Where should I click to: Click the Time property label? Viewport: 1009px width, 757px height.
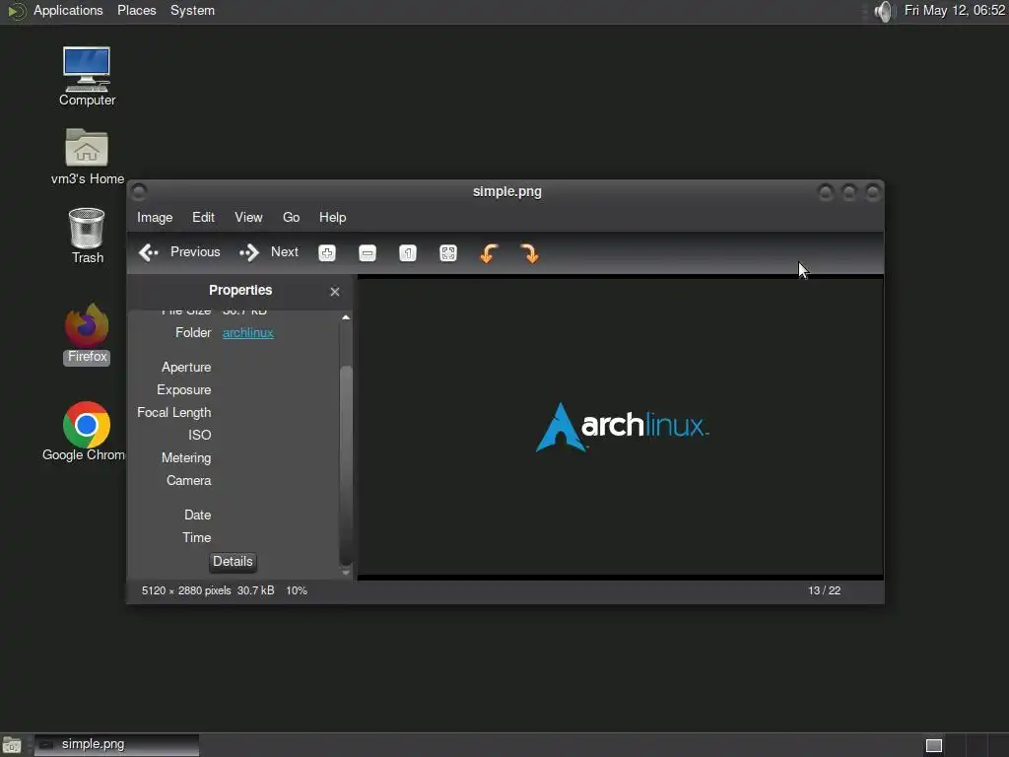196,537
